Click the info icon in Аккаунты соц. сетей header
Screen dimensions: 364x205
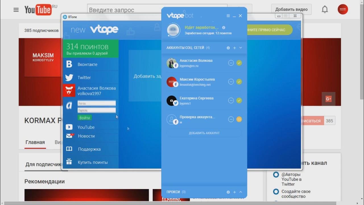(x=228, y=48)
